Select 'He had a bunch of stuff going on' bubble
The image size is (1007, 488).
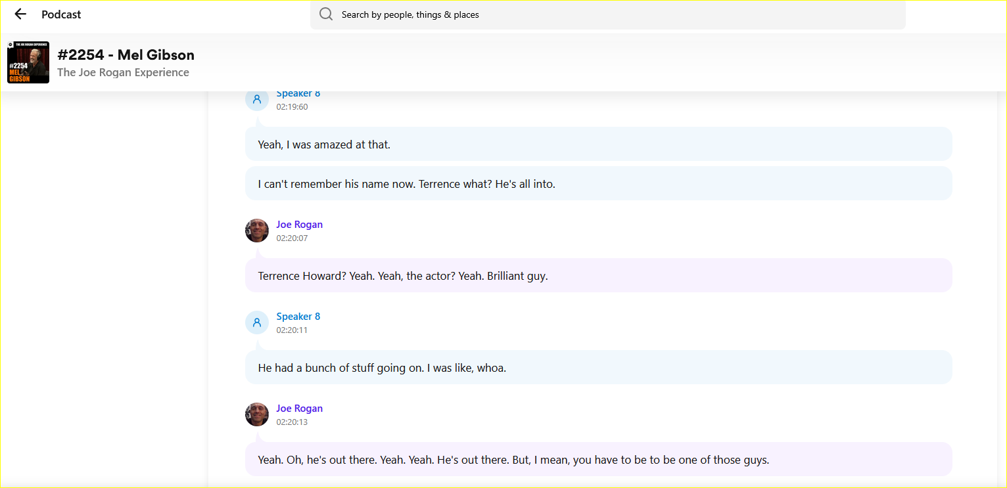coord(598,367)
